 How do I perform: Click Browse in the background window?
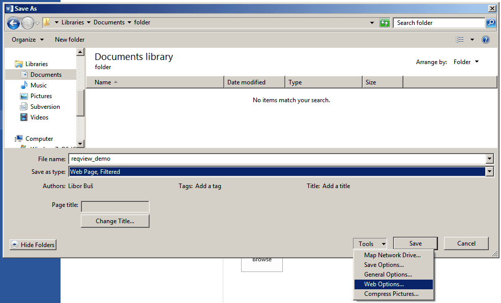point(261,264)
